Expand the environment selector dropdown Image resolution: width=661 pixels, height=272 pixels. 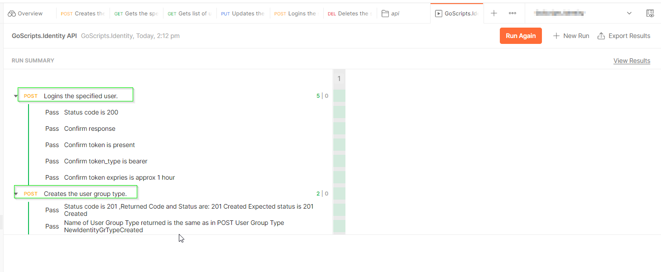(629, 14)
